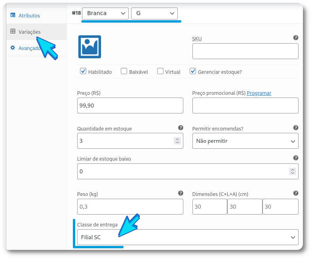312x259 pixels.
Task: Click the Limiar de estoque baixo field
Action: coord(188,171)
